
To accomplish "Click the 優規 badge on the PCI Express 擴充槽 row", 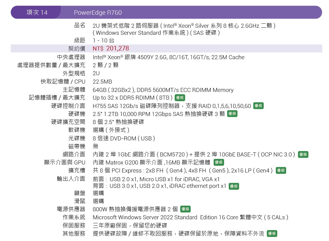I will [x=281, y=170].
